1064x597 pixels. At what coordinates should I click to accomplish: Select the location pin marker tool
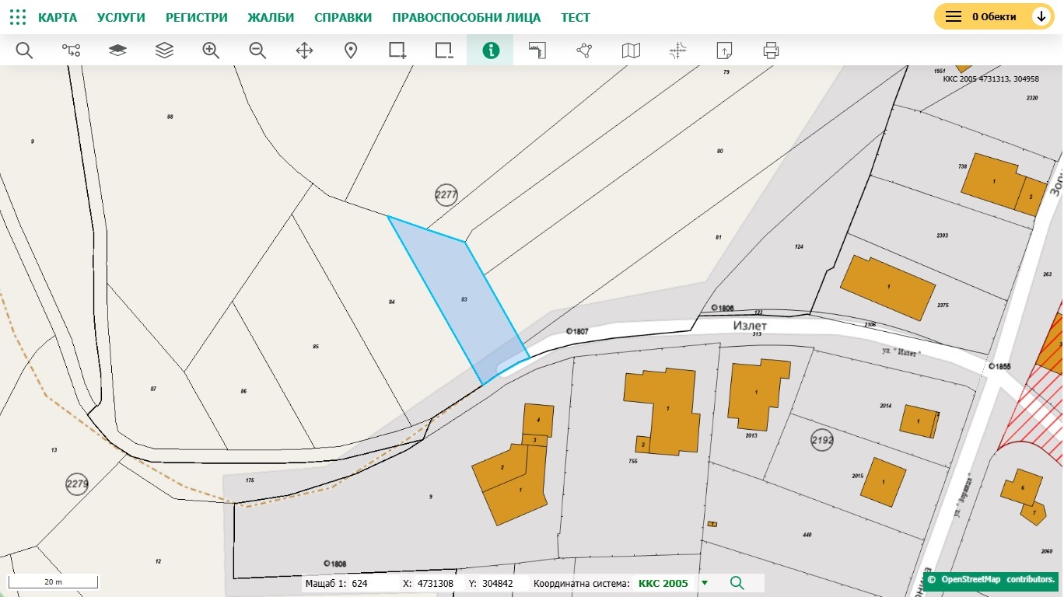pyautogui.click(x=351, y=51)
